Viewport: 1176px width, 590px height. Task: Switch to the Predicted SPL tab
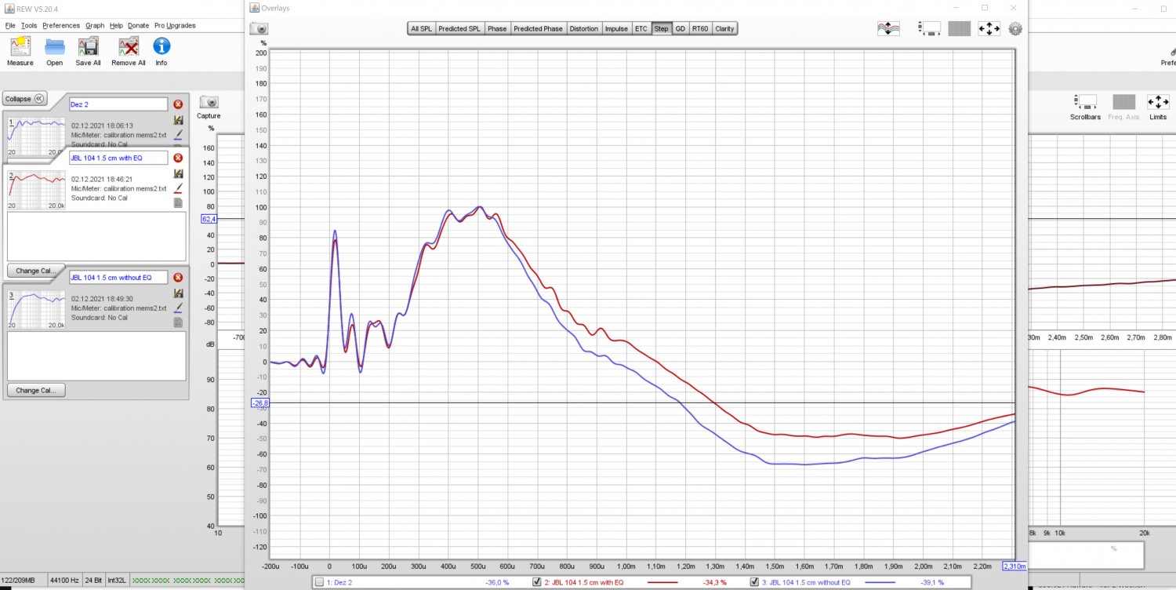459,29
